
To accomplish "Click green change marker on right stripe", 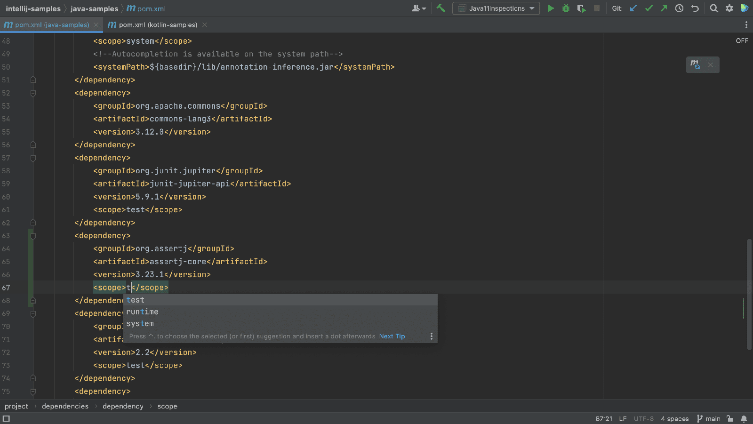I will pyautogui.click(x=744, y=308).
